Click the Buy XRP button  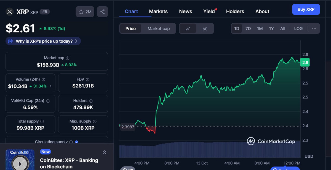(306, 9)
